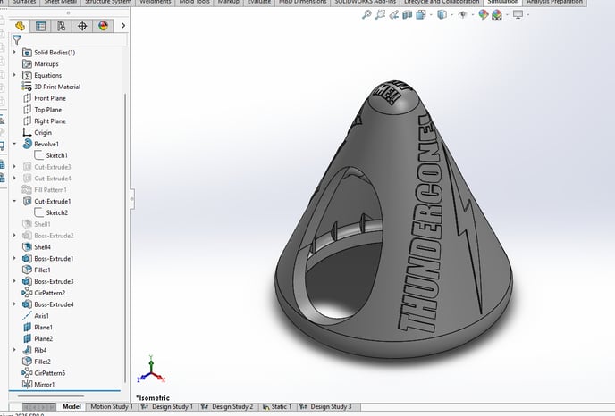615x416 pixels.
Task: Click the Display Style cube icon
Action: coord(442,15)
